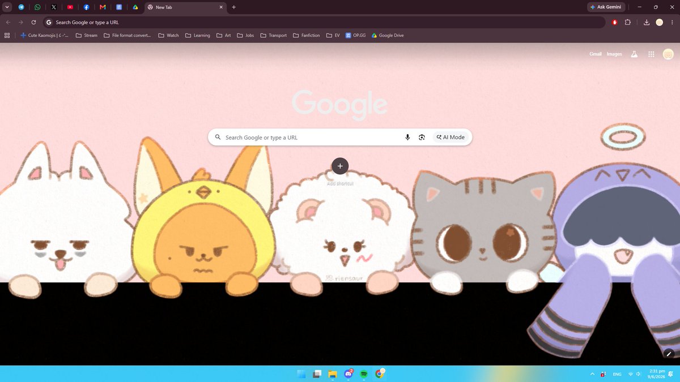
Task: Select the New Tab tab
Action: pyautogui.click(x=185, y=7)
